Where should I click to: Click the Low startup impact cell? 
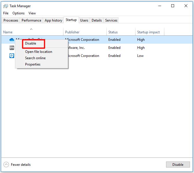coord(140,56)
